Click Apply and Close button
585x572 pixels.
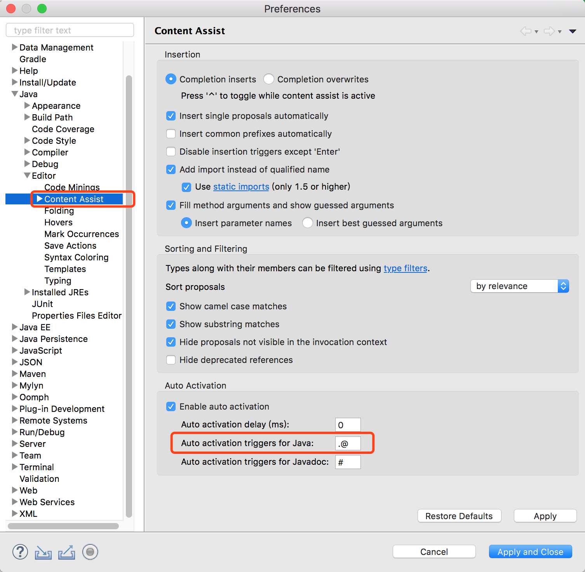(x=530, y=552)
